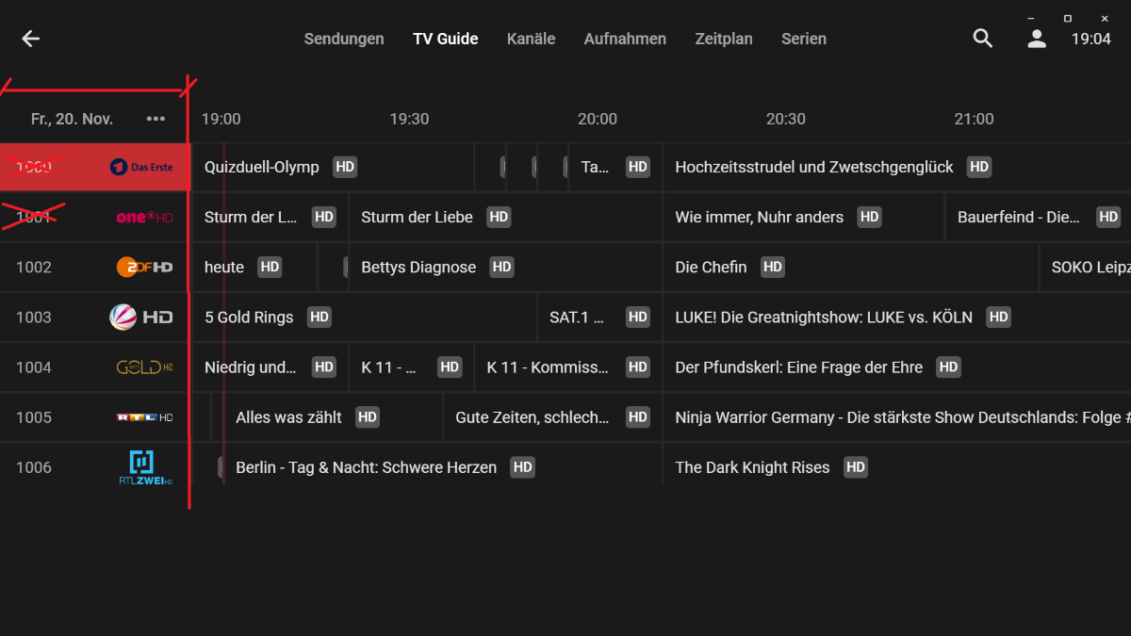Viewport: 1131px width, 636px height.
Task: Select the Gold HD channel logo
Action: tap(144, 367)
